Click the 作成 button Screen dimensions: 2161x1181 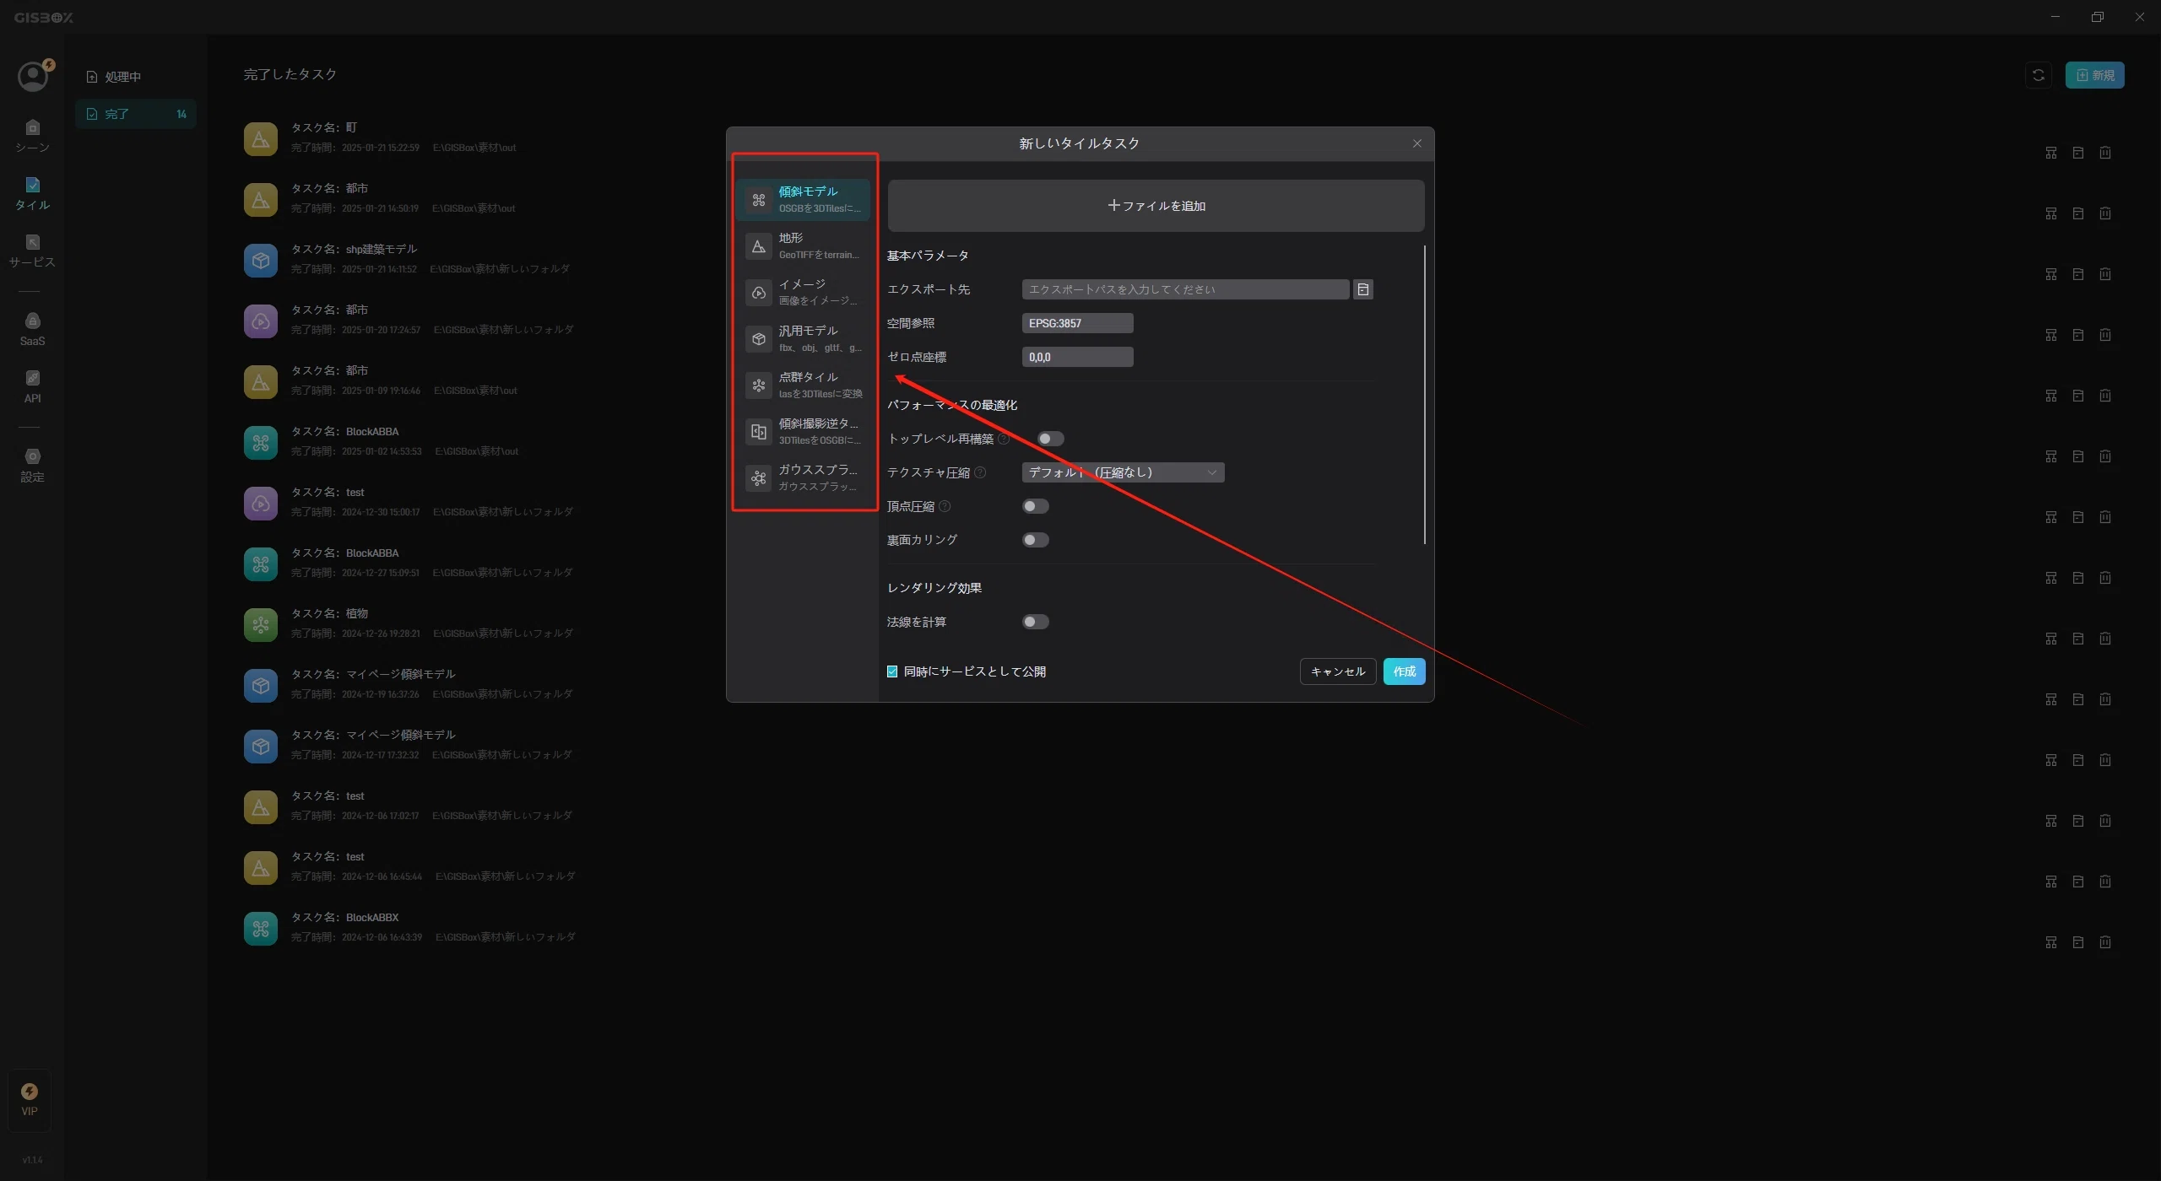click(1404, 671)
